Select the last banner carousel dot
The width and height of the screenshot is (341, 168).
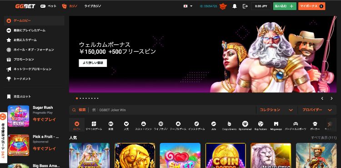[x=98, y=98]
